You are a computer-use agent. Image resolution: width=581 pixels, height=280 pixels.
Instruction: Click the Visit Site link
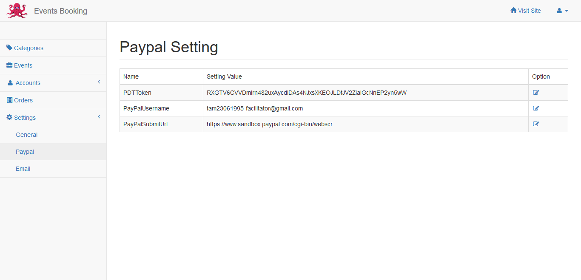coord(530,11)
